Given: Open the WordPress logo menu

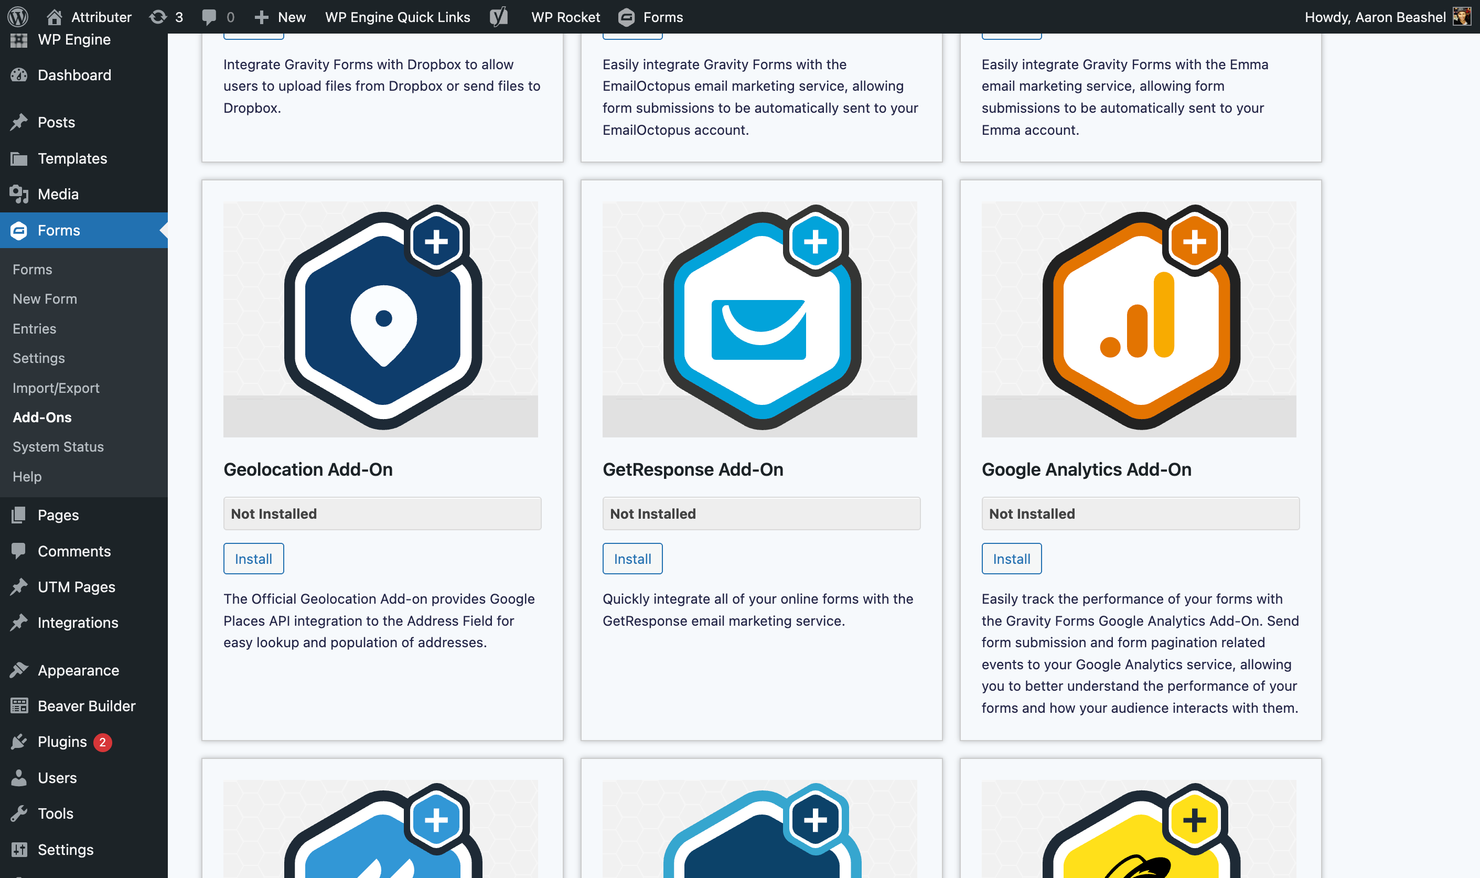Looking at the screenshot, I should click(18, 17).
